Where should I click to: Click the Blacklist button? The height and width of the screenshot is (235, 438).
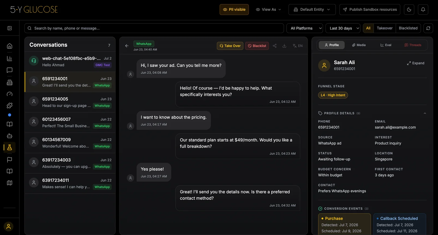coord(257,46)
